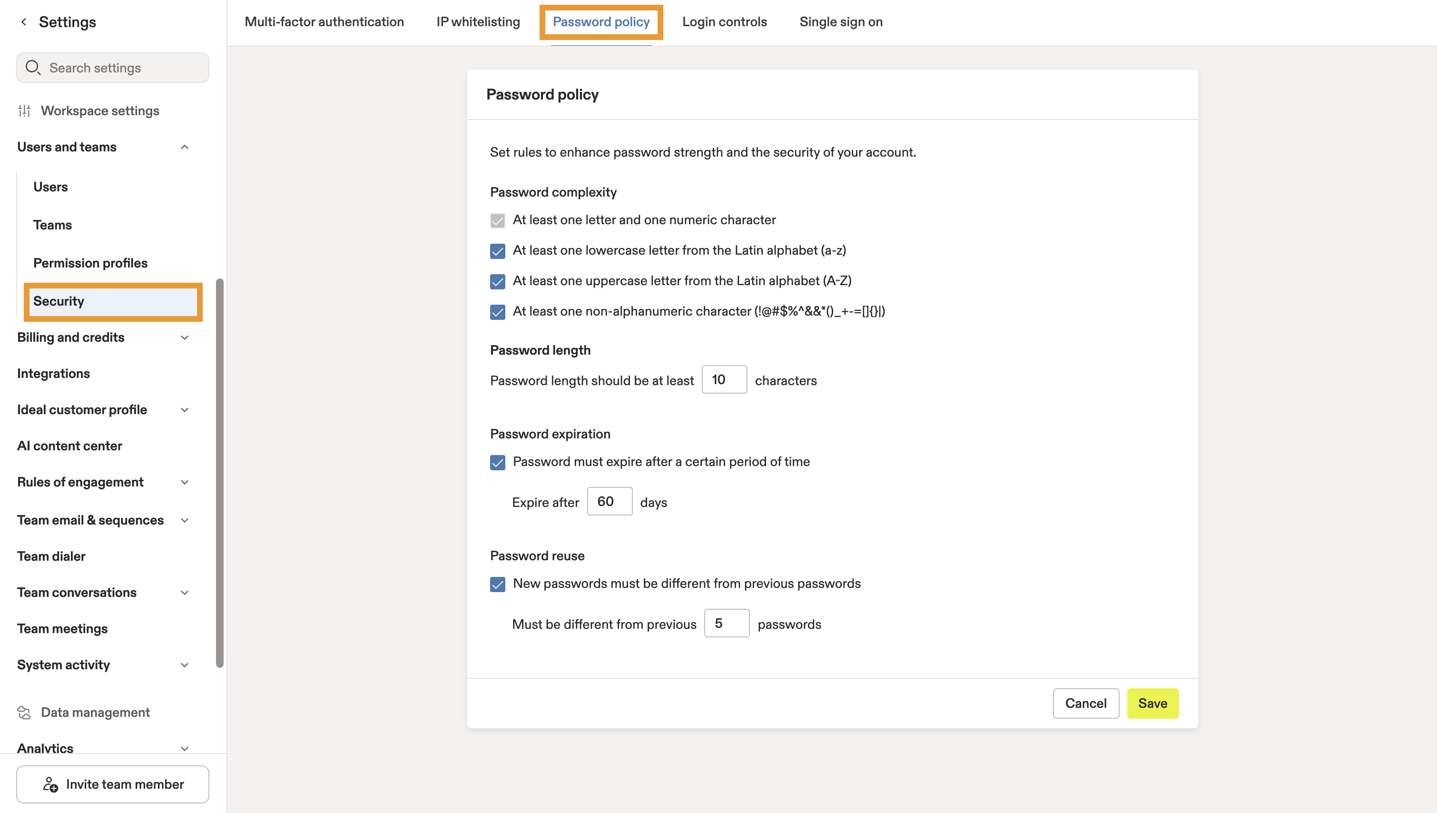
Task: Toggle the letter and numeric character checkbox
Action: tap(497, 220)
